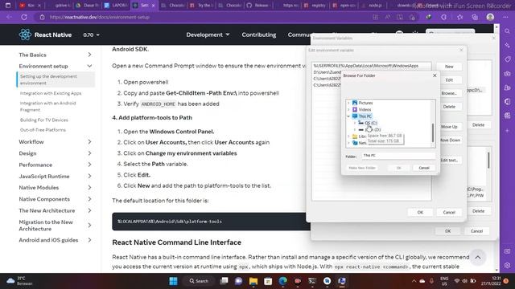The image size is (515, 289).
Task: Open the Edge three-dots settings menu
Action: pos(505,17)
